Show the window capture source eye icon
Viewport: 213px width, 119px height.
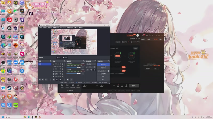coord(60,67)
